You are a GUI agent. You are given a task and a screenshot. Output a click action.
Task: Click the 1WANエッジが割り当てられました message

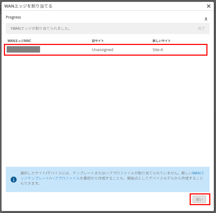coord(40,29)
